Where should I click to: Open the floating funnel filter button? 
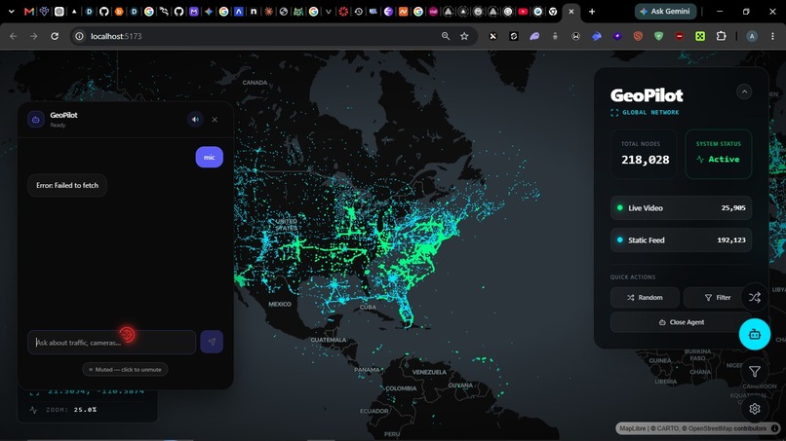pyautogui.click(x=755, y=372)
